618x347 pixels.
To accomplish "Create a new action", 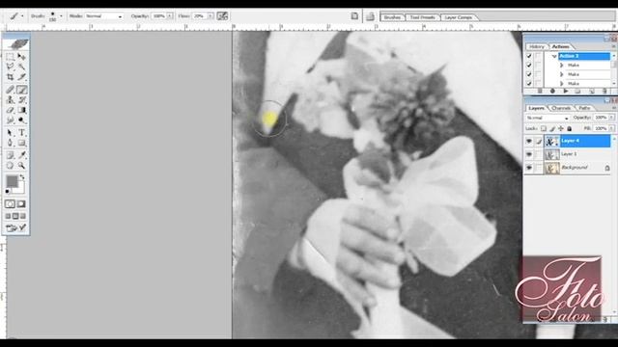I will pyautogui.click(x=592, y=92).
